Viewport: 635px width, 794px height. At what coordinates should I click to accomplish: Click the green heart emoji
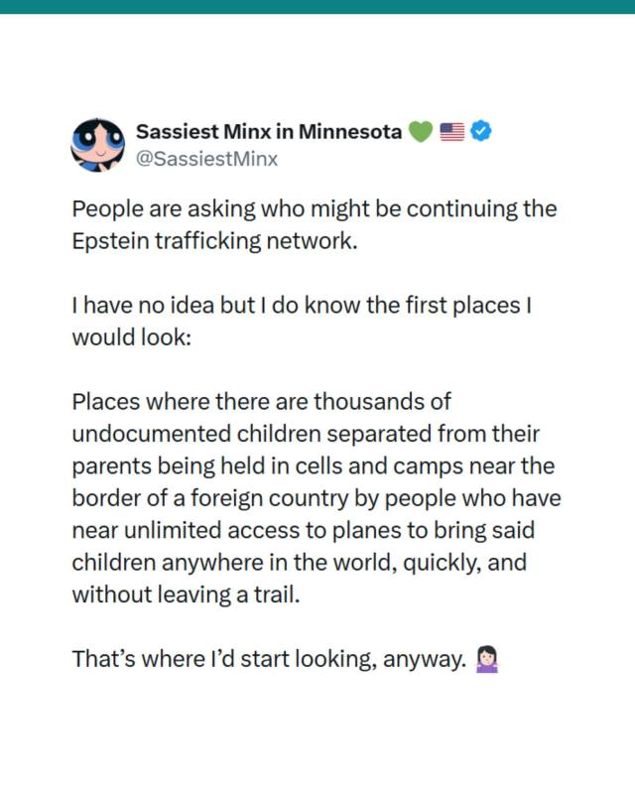click(421, 132)
